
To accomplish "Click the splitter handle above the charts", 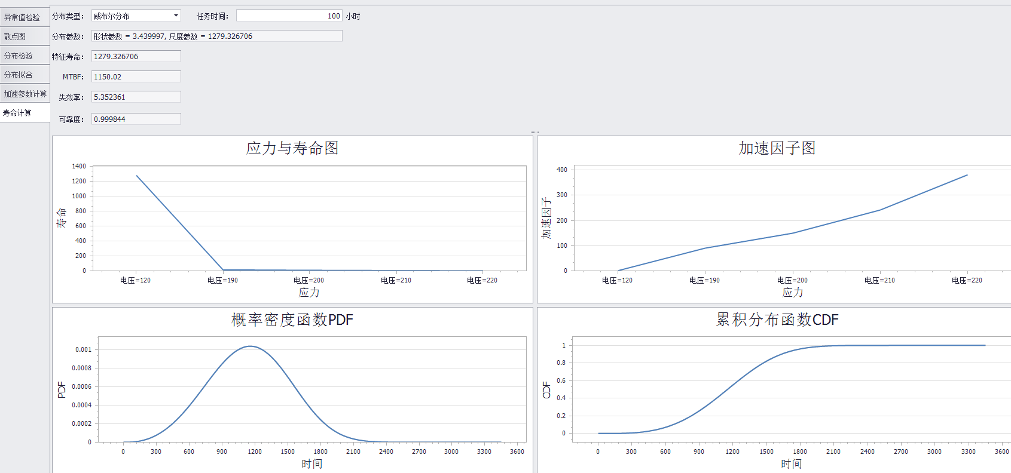I will (x=534, y=132).
